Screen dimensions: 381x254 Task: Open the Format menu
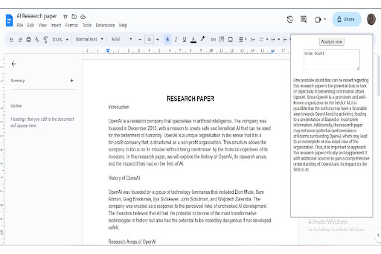(72, 25)
